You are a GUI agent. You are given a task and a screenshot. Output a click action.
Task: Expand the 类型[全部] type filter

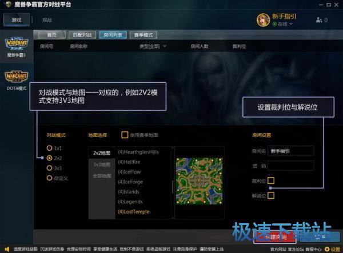tap(153, 46)
